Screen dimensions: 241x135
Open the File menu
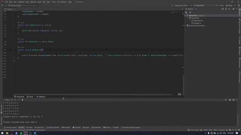tap(7, 2)
